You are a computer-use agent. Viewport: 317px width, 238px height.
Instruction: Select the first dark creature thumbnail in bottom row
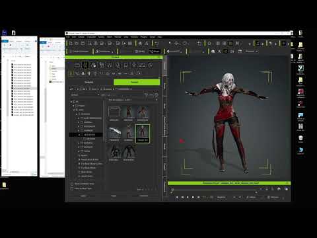coord(115,151)
